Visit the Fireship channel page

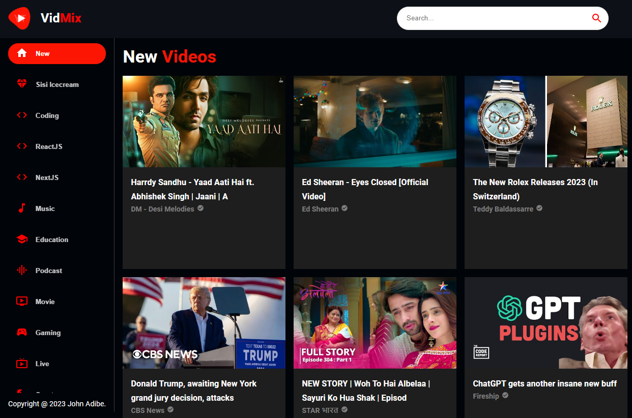click(486, 396)
